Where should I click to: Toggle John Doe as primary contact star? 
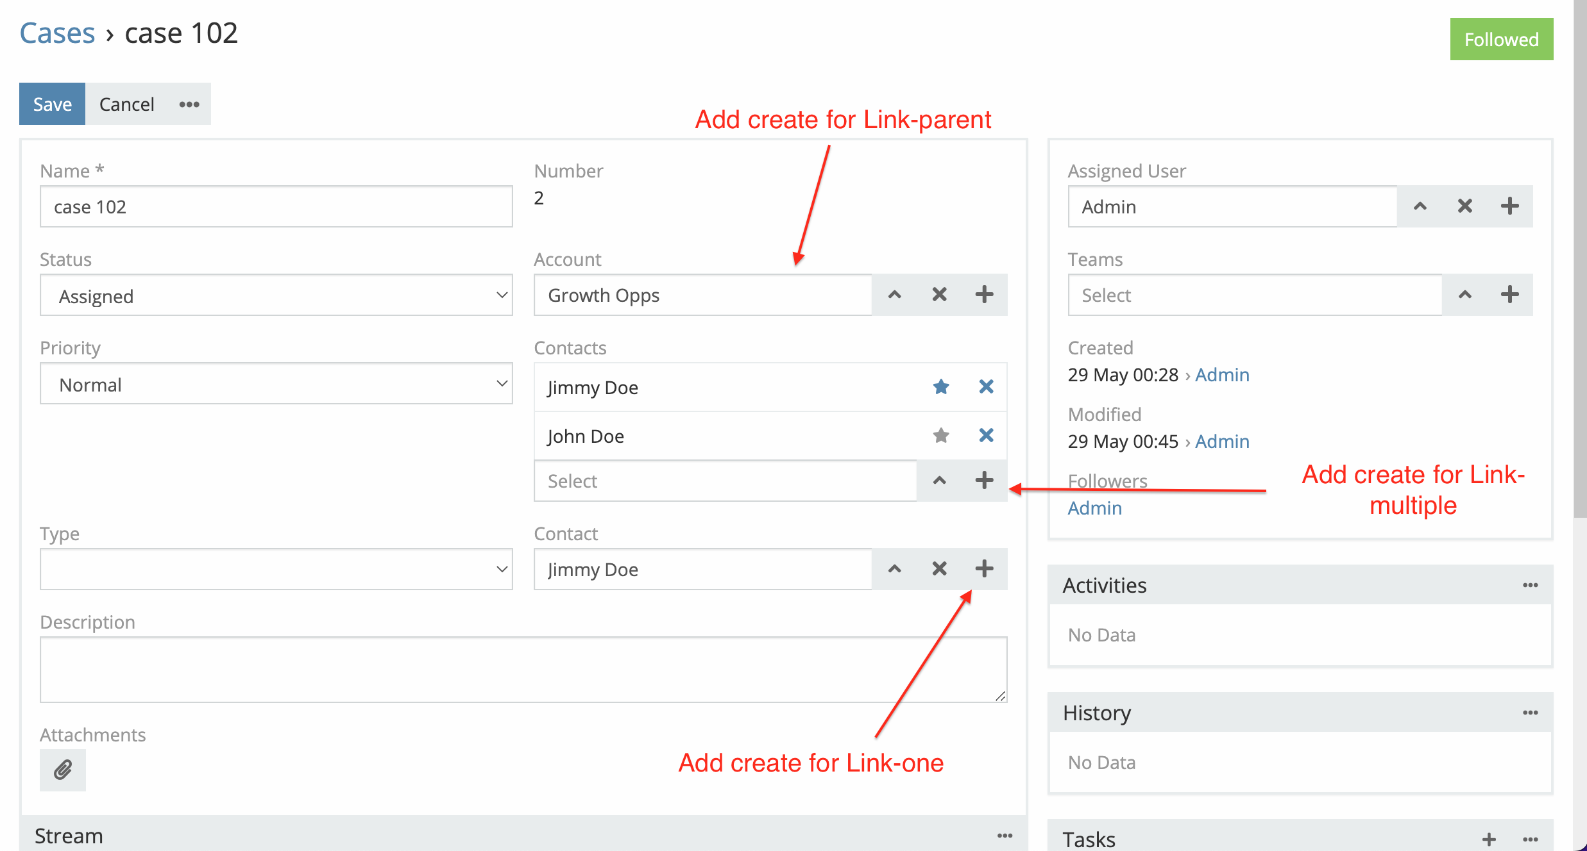941,435
